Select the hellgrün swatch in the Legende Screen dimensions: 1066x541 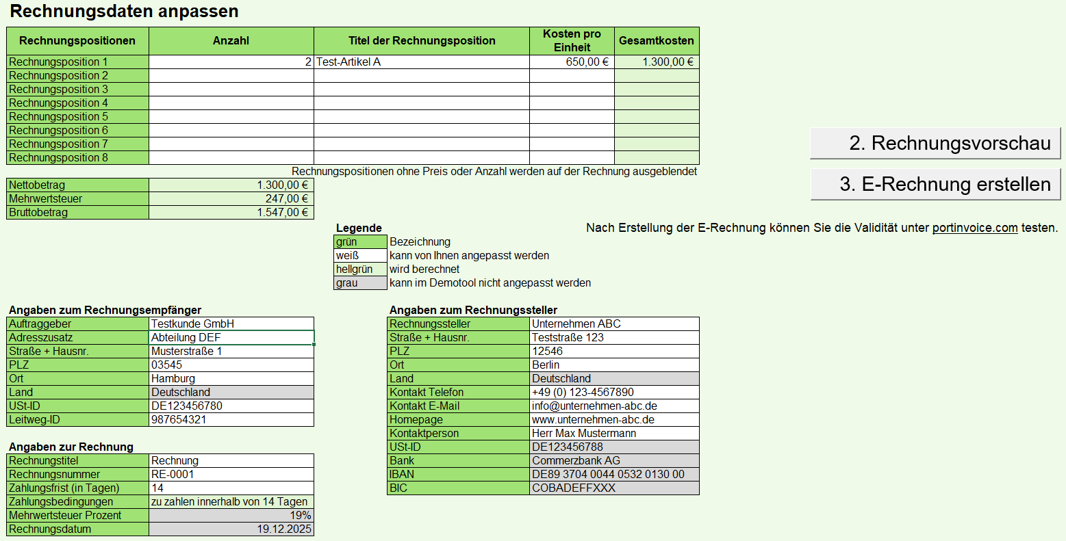click(359, 269)
